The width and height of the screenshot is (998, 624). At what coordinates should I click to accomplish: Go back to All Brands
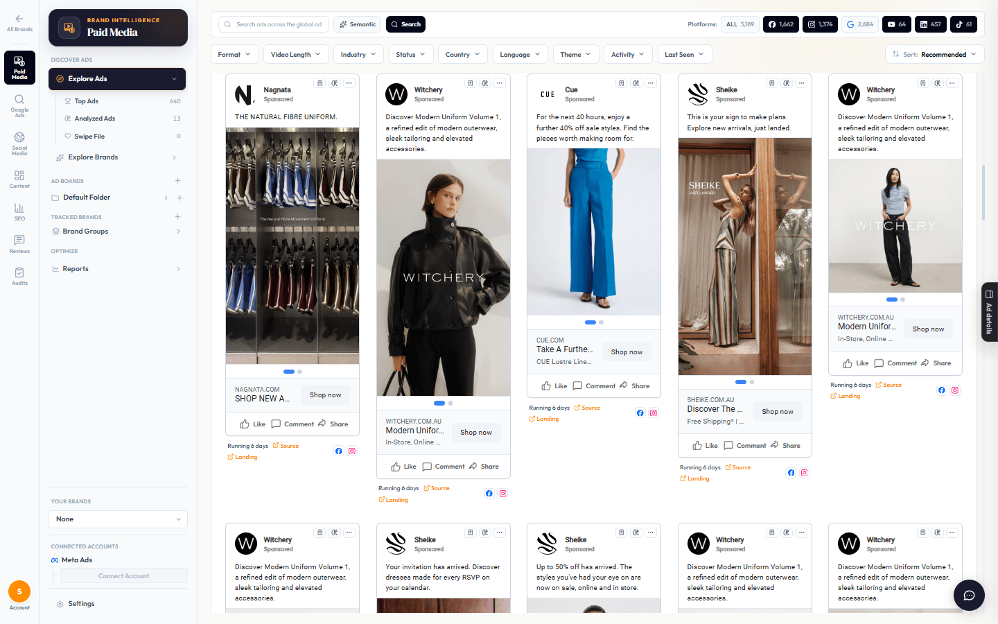[x=19, y=23]
